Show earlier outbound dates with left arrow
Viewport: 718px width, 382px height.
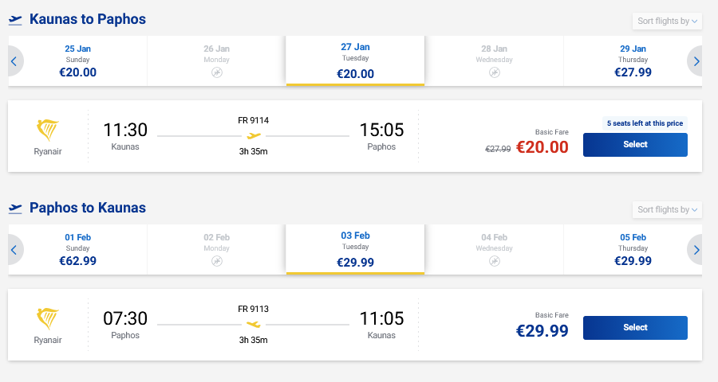[x=14, y=61]
